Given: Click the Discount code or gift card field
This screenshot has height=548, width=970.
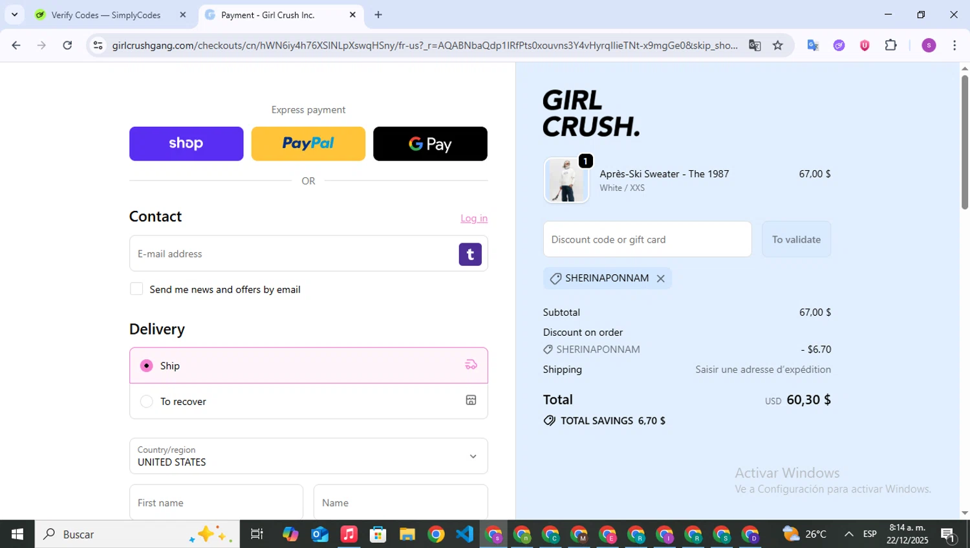Looking at the screenshot, I should (x=647, y=239).
